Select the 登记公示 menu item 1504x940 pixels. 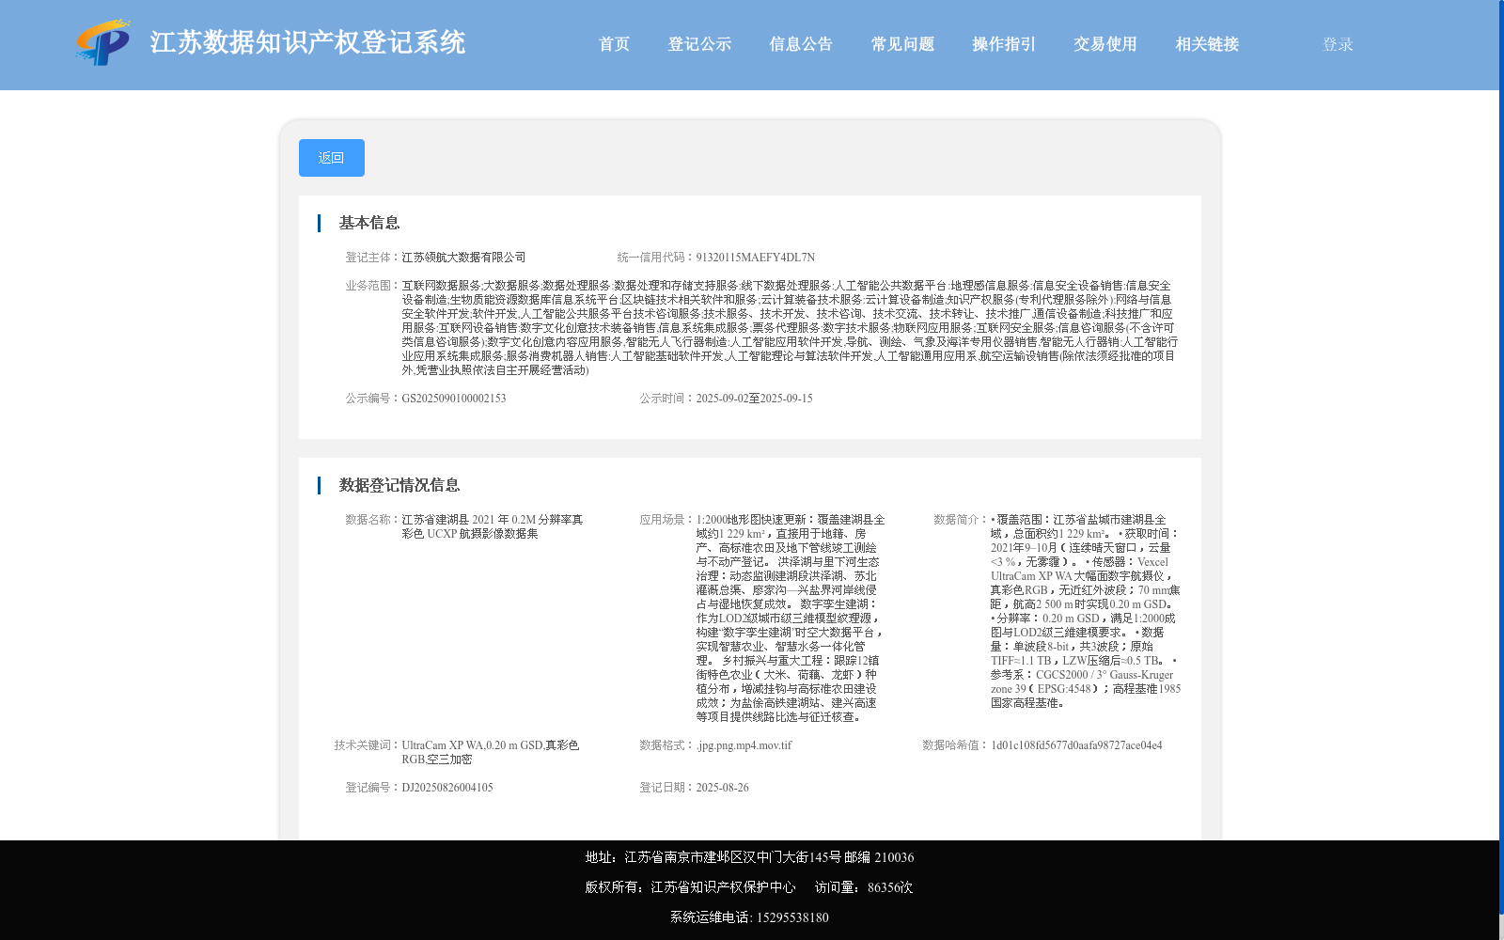click(699, 44)
